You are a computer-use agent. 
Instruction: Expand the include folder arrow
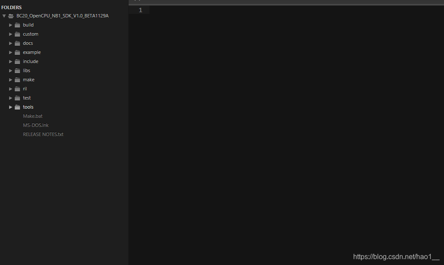[x=10, y=61]
